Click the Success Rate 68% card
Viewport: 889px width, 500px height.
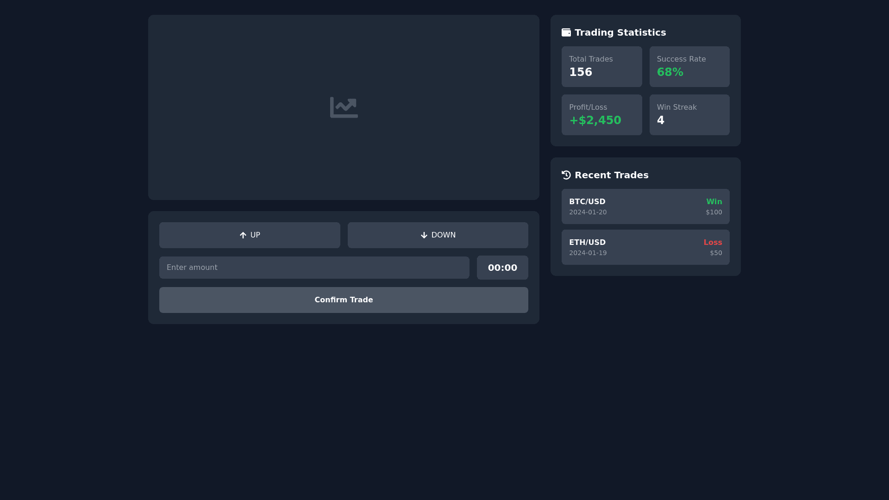coord(689,66)
